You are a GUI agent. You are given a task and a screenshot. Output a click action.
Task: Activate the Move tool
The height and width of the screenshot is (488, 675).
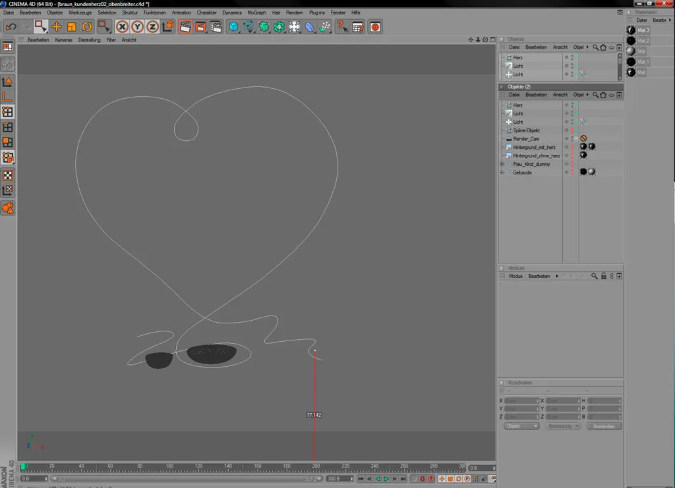pyautogui.click(x=57, y=27)
